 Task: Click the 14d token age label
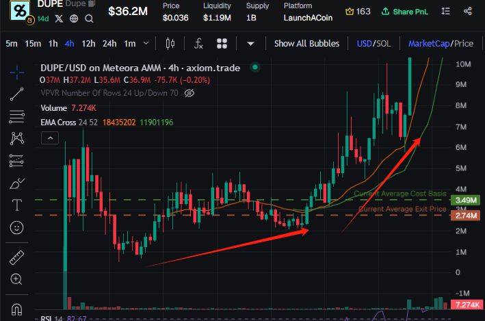43,19
